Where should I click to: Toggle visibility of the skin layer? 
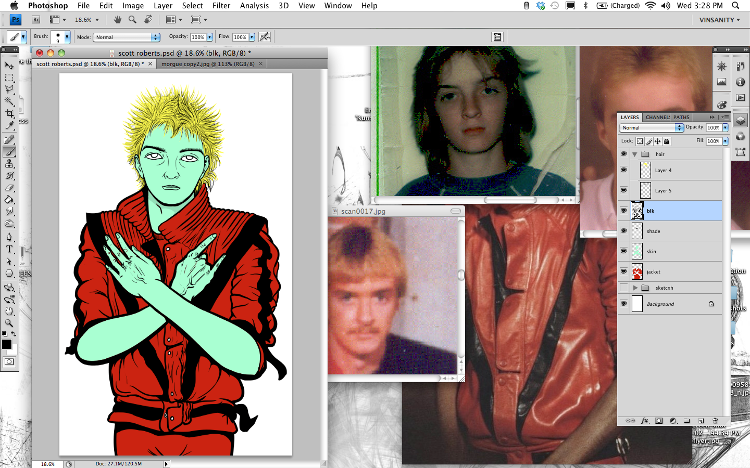623,251
